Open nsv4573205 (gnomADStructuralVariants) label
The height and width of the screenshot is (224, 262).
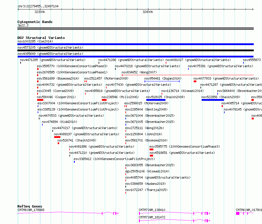50,47
